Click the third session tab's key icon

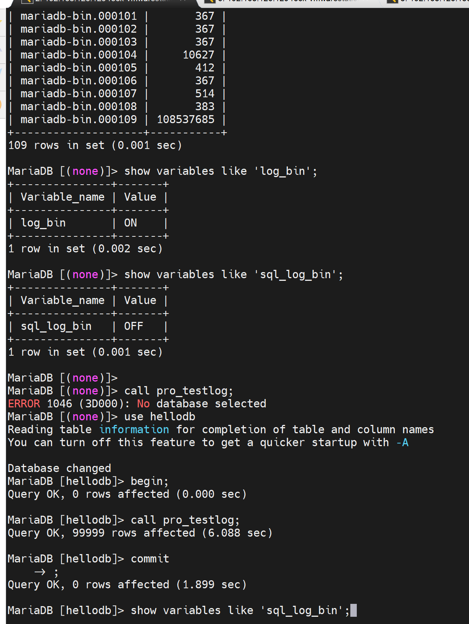[x=393, y=1]
